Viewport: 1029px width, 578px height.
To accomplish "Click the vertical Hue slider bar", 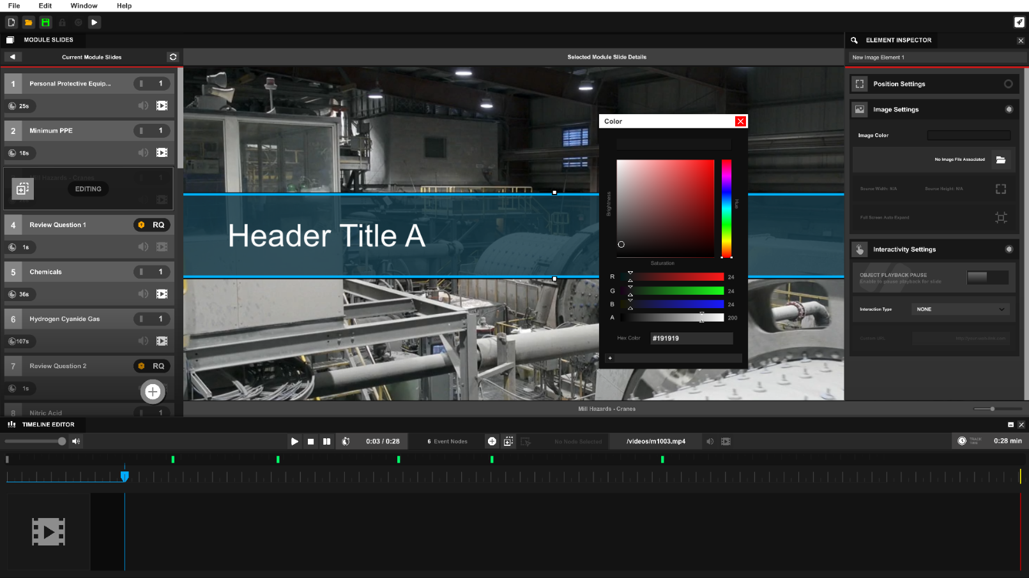I will (726, 209).
